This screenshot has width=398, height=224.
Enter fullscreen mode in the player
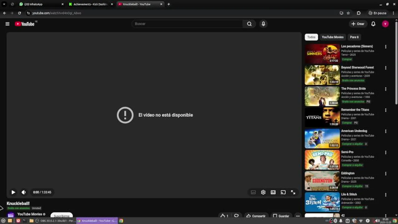coord(293,192)
